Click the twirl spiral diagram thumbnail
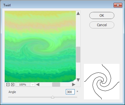 [x=102, y=82]
